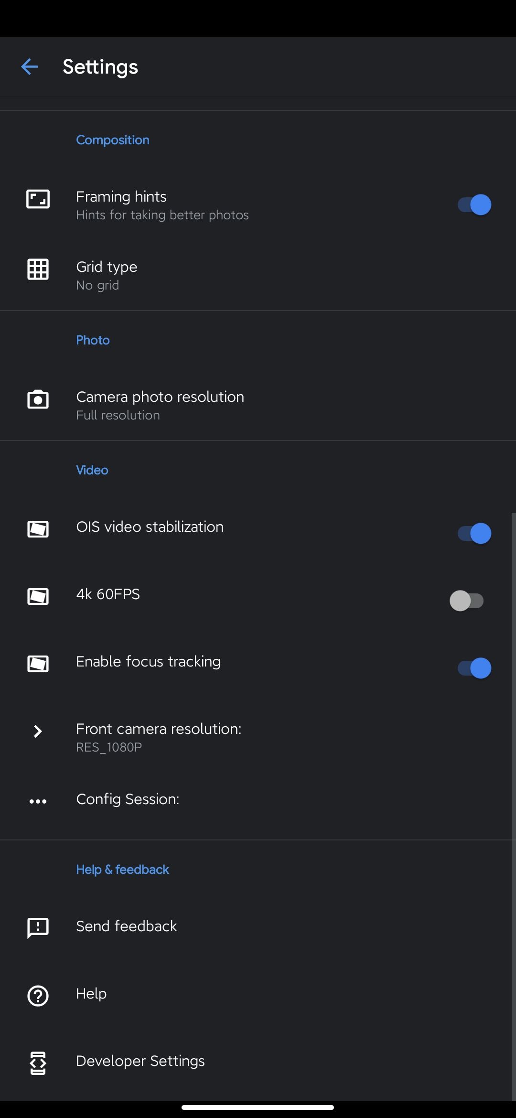This screenshot has width=516, height=1118.
Task: Toggle the Enable focus tracking switch
Action: pyautogui.click(x=474, y=668)
